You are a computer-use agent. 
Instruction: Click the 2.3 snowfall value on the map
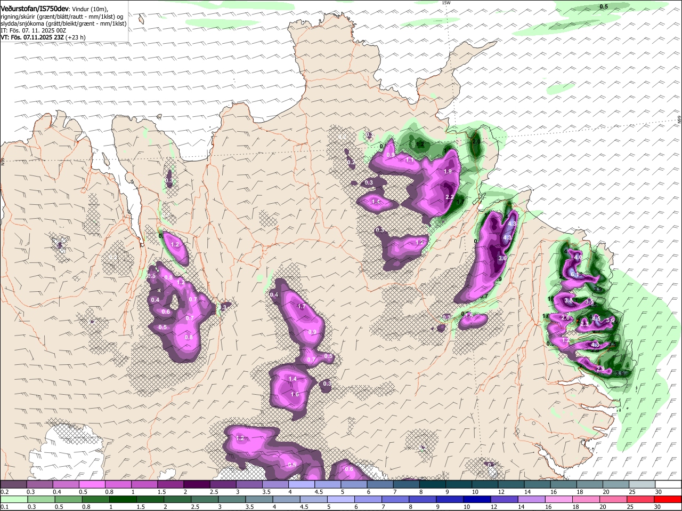pyautogui.click(x=584, y=324)
